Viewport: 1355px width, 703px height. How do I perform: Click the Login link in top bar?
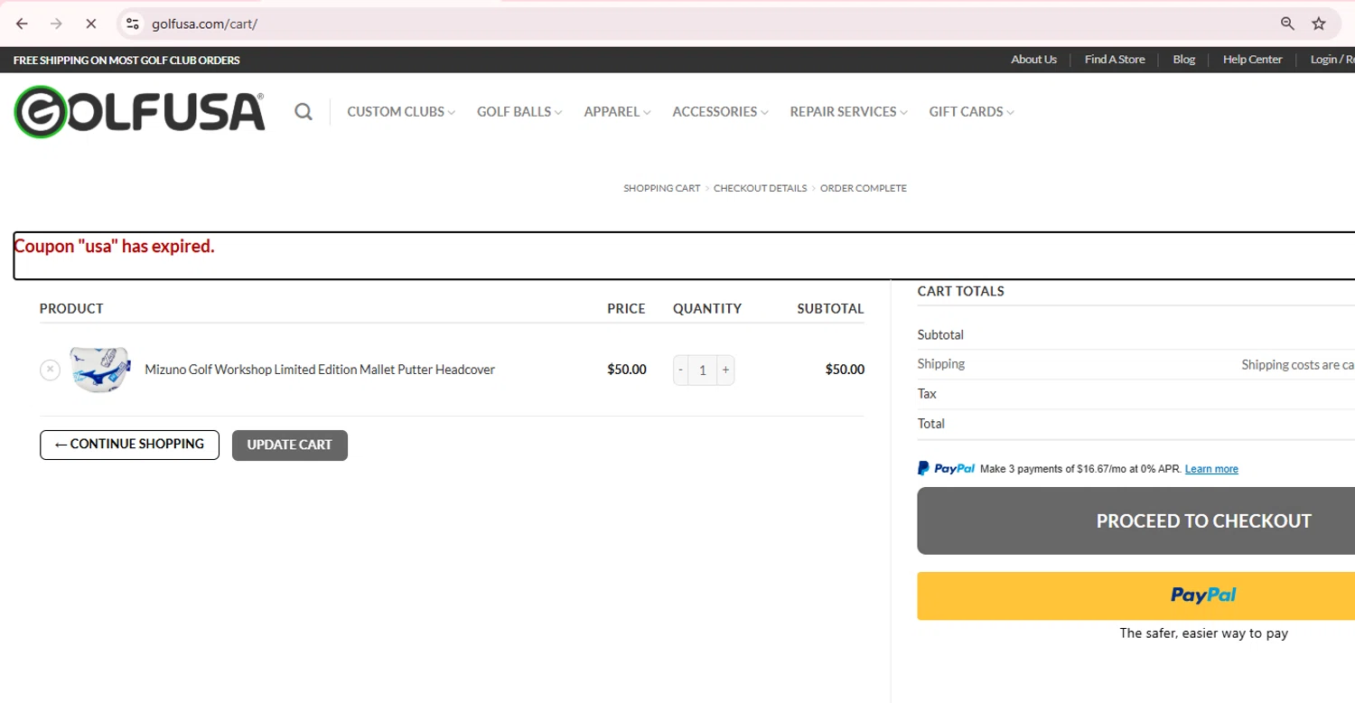point(1332,60)
